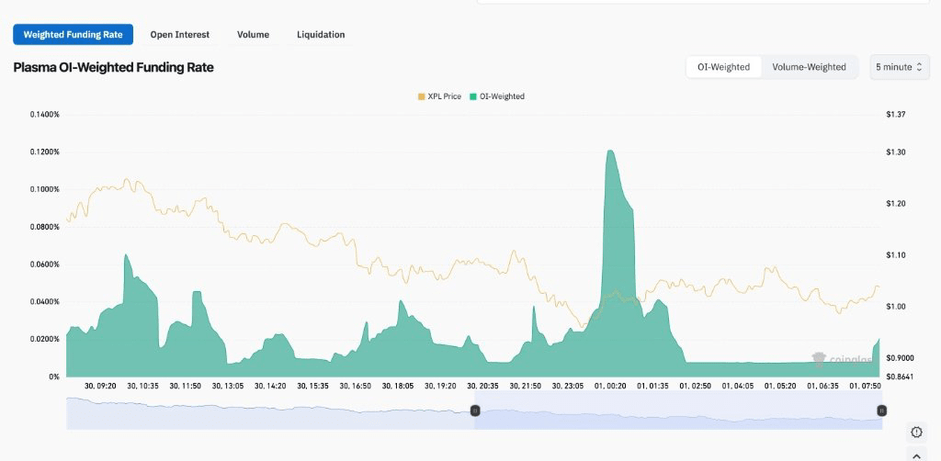Hide the XPL Price legend label
The image size is (941, 461).
coord(445,96)
